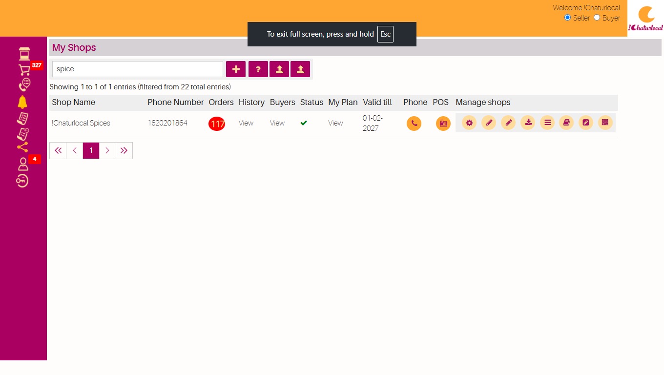The width and height of the screenshot is (664, 375).
Task: Select page 1 in pagination
Action: 91,150
